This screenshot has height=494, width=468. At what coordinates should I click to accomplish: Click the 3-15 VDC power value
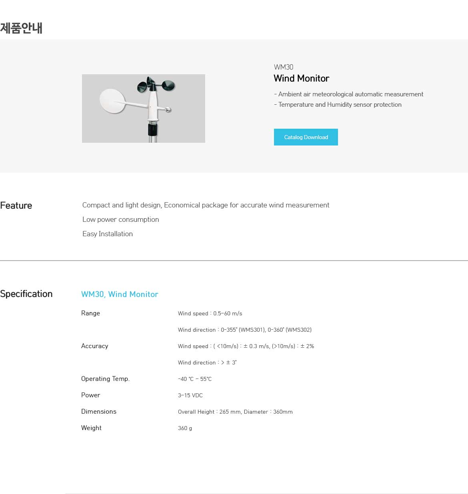(190, 395)
